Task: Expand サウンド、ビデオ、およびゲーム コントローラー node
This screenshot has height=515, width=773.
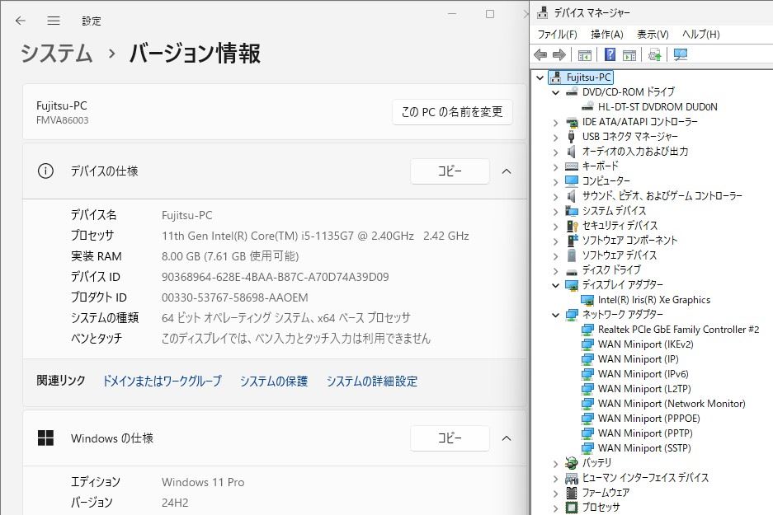Action: tap(555, 197)
